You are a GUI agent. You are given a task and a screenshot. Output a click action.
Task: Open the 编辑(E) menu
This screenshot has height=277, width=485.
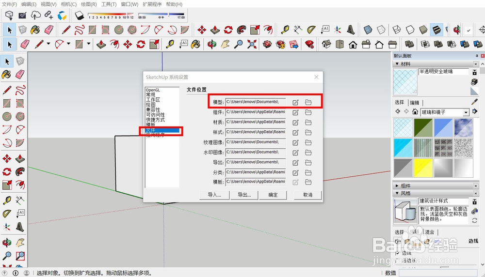(29, 4)
